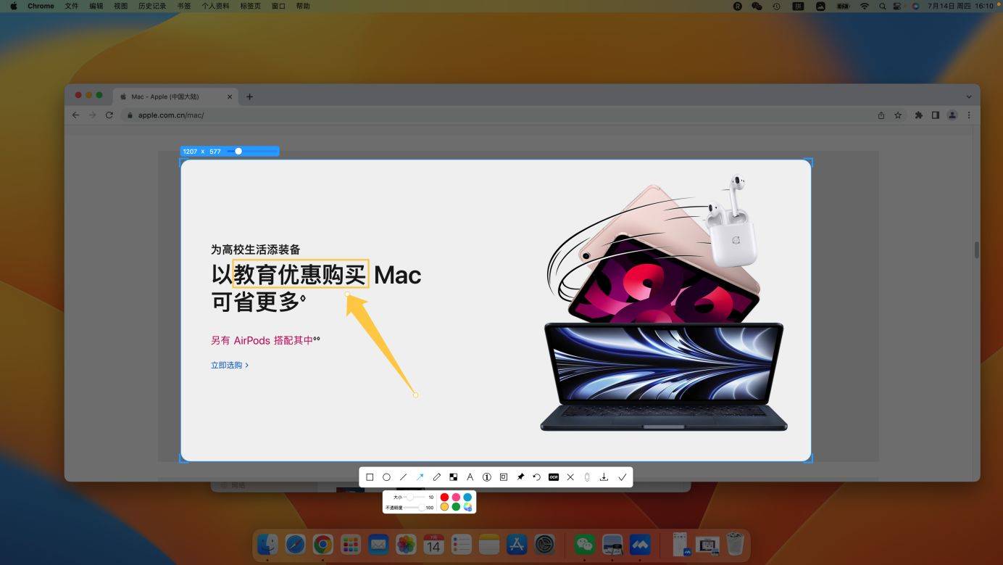
Task: Confirm the screenshot with the checkmark
Action: pyautogui.click(x=622, y=477)
